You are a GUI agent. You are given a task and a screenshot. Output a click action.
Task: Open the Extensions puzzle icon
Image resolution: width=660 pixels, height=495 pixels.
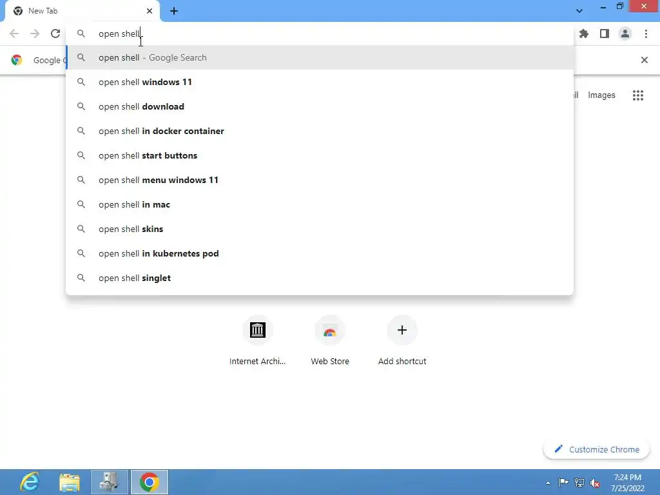[584, 34]
